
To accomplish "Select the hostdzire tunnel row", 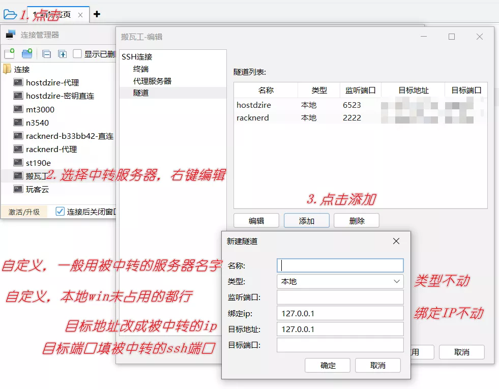I will (x=360, y=105).
